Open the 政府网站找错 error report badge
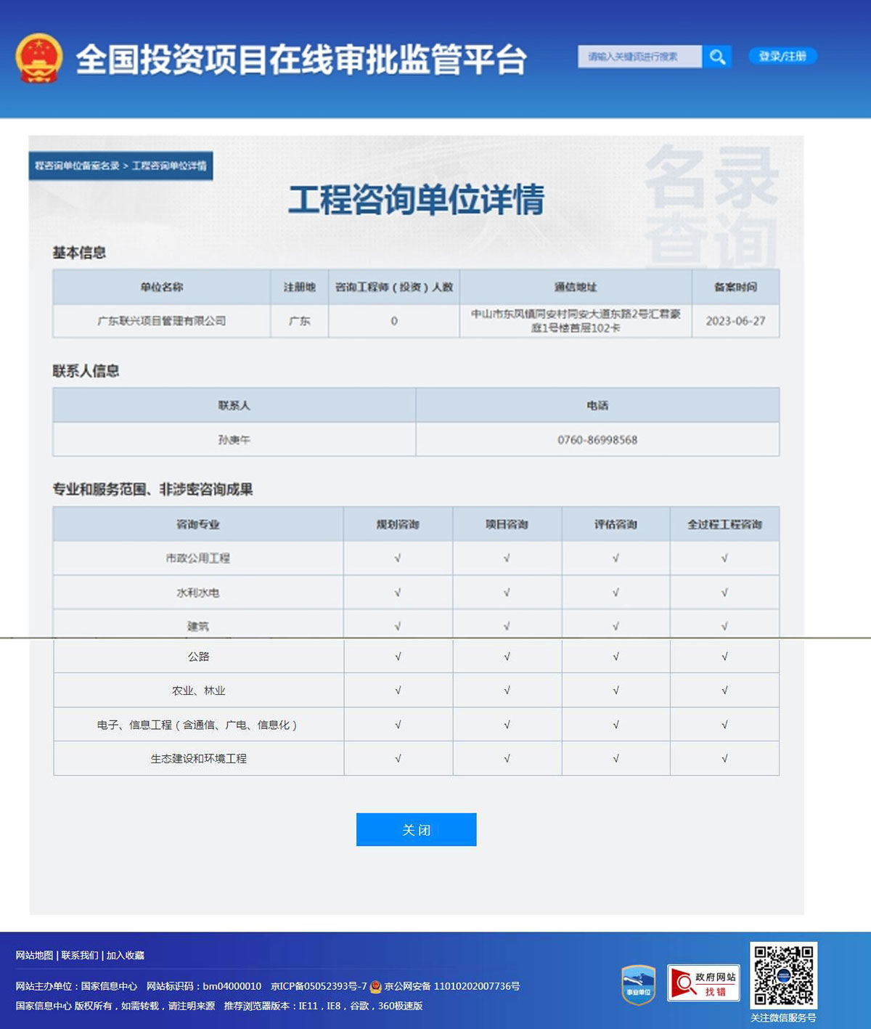 pos(703,983)
